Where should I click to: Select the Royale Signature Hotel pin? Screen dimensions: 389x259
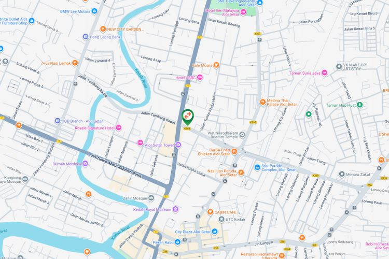(119, 127)
